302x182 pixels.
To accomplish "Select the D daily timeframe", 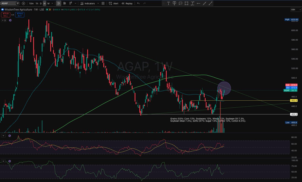I will coord(41,4).
